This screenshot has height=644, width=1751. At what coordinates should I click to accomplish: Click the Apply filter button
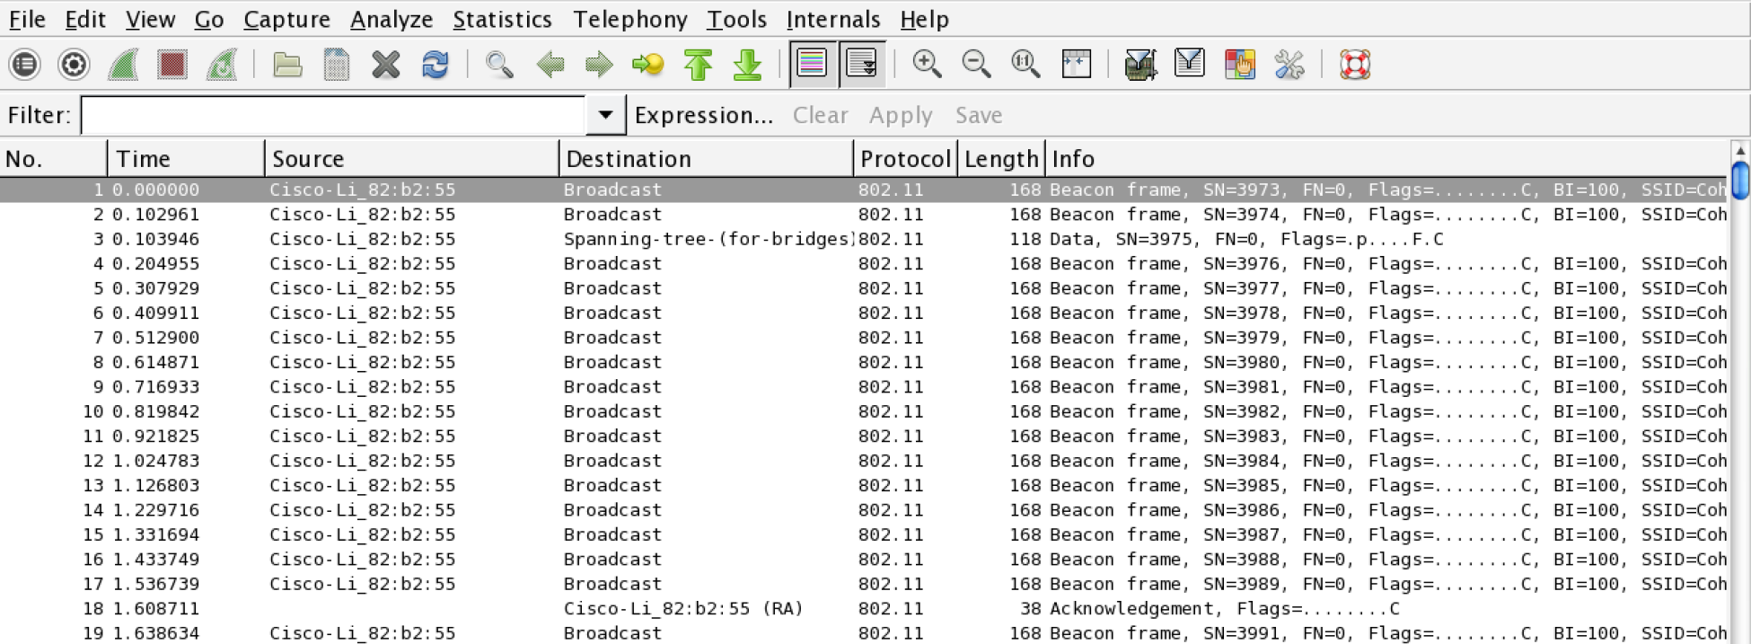[900, 115]
